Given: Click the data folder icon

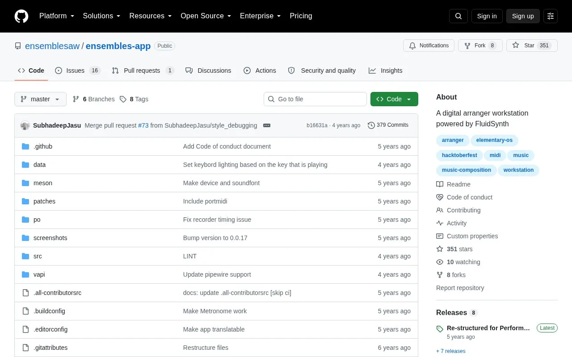Looking at the screenshot, I should tap(25, 165).
